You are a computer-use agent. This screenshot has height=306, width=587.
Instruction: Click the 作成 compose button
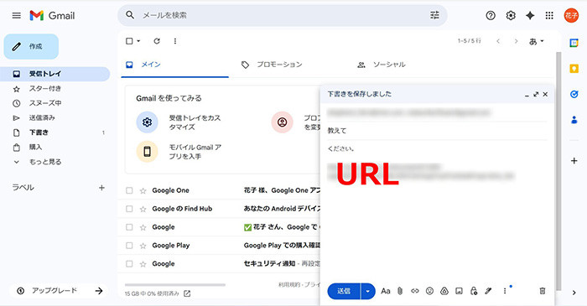coord(31,46)
